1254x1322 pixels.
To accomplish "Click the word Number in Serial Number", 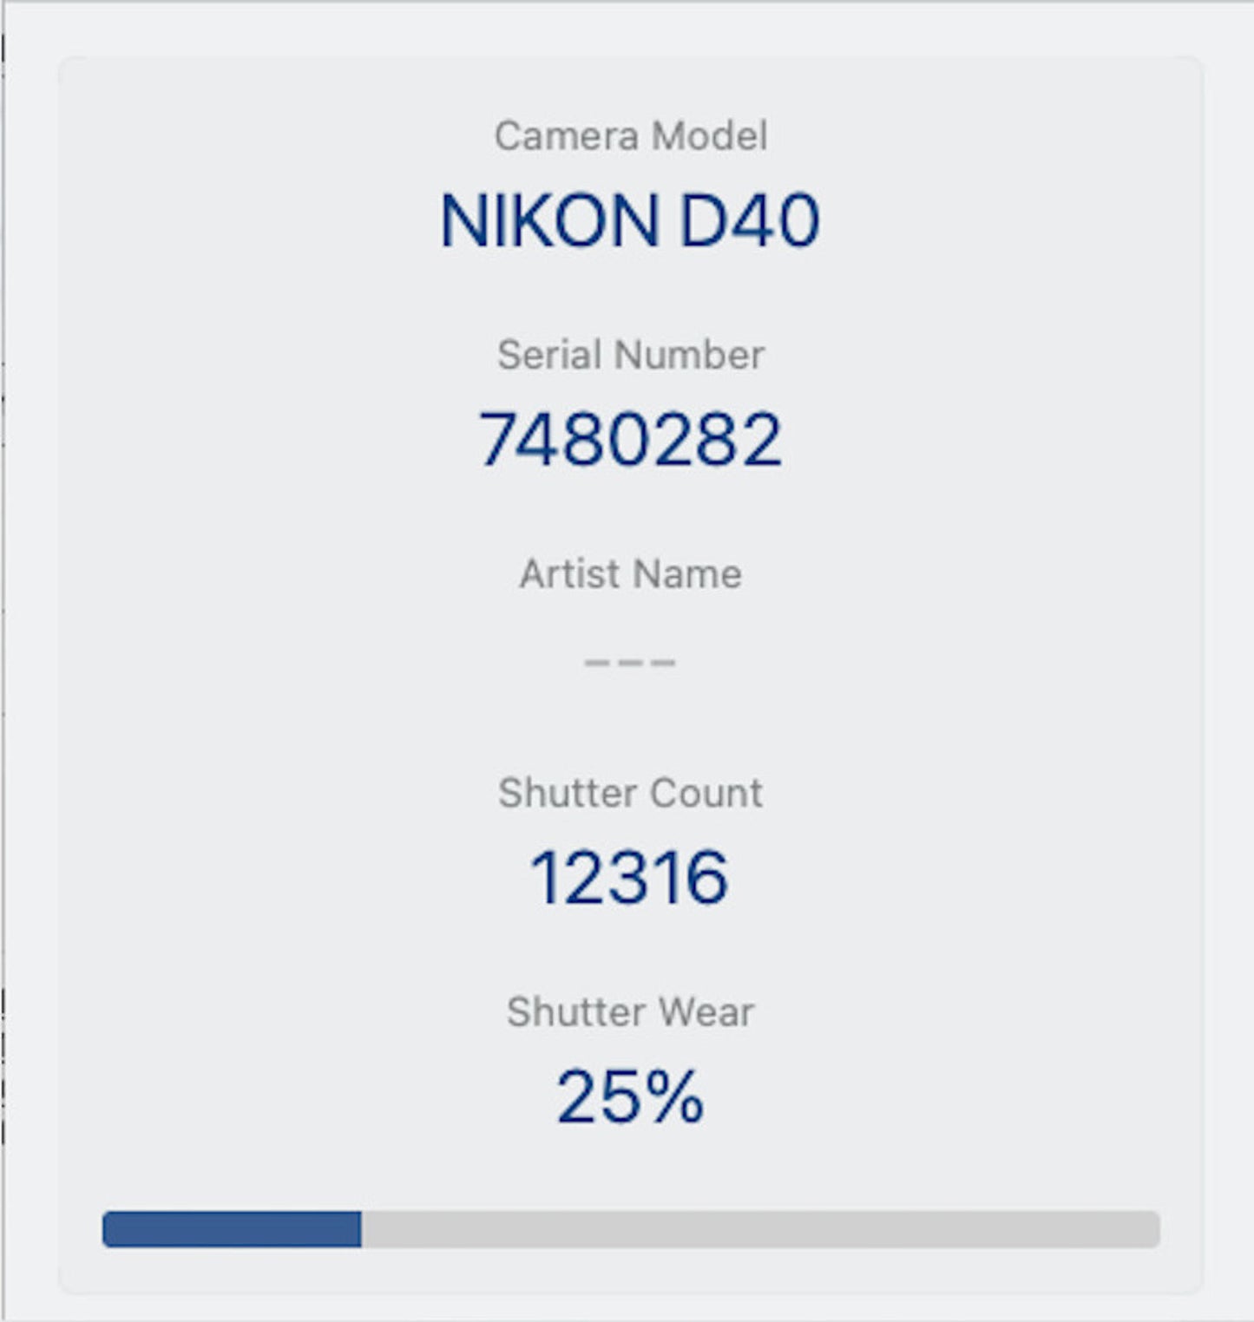I will [689, 355].
